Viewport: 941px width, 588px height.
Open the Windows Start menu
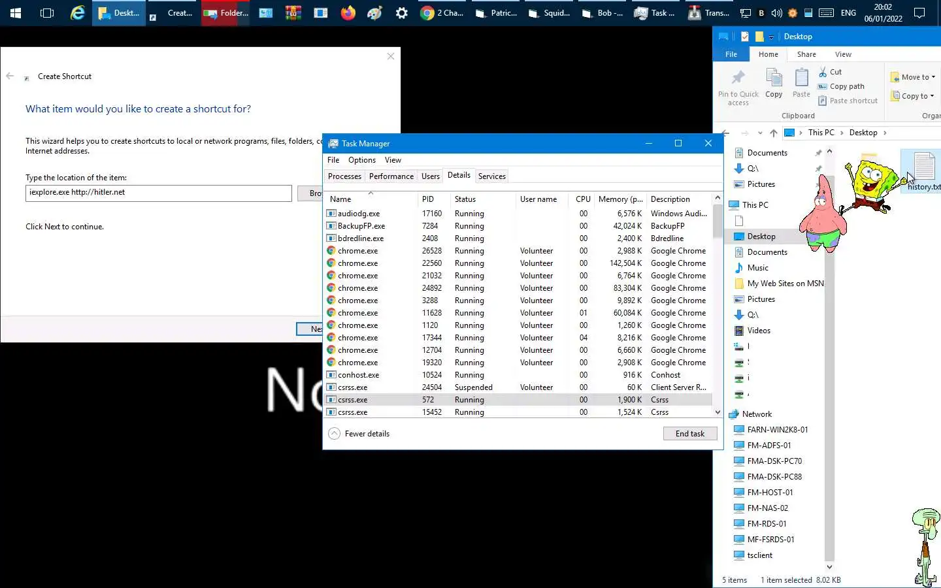pos(16,13)
